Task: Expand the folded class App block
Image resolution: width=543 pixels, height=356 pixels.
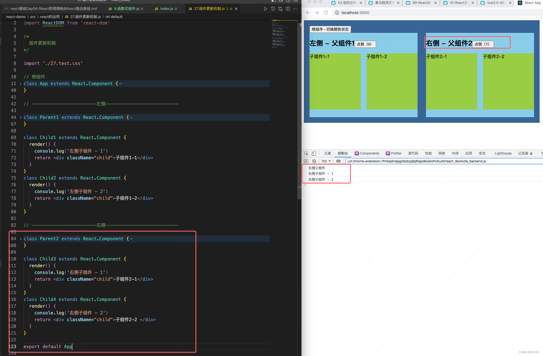Action: point(20,84)
